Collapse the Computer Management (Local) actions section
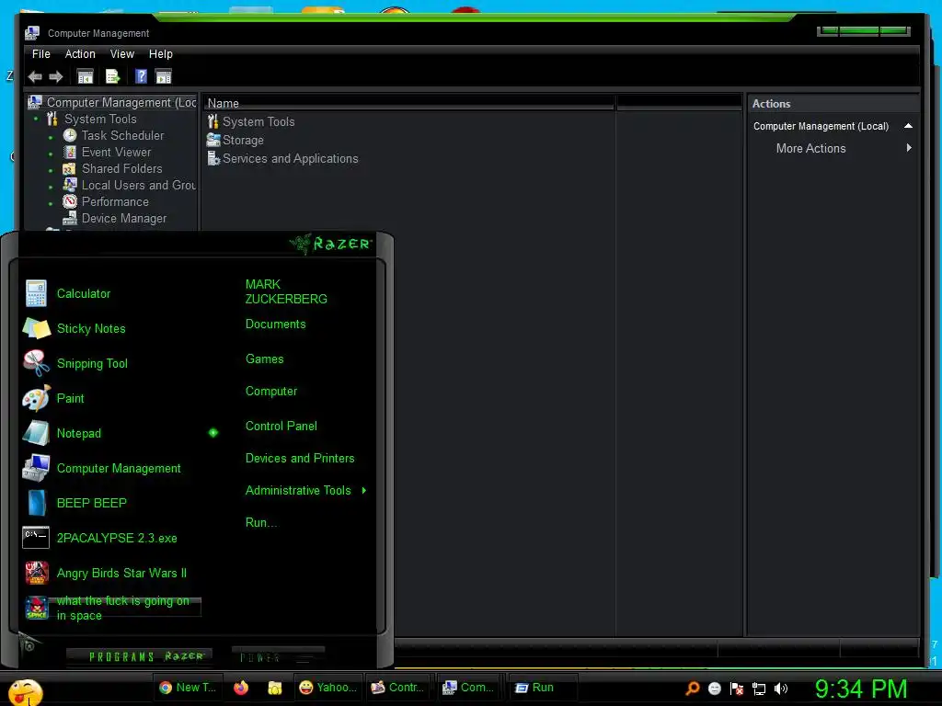The image size is (942, 706). [x=908, y=126]
